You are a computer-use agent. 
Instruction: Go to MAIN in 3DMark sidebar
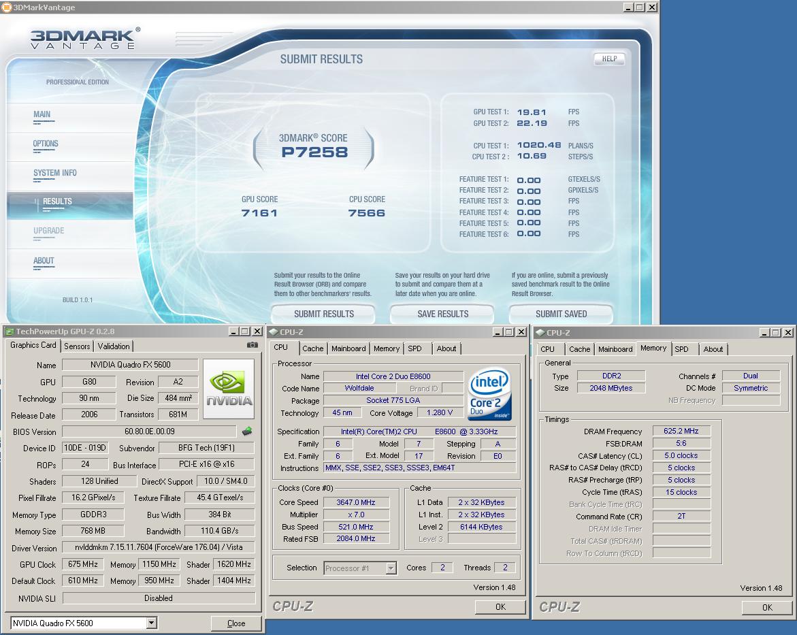pyautogui.click(x=42, y=114)
